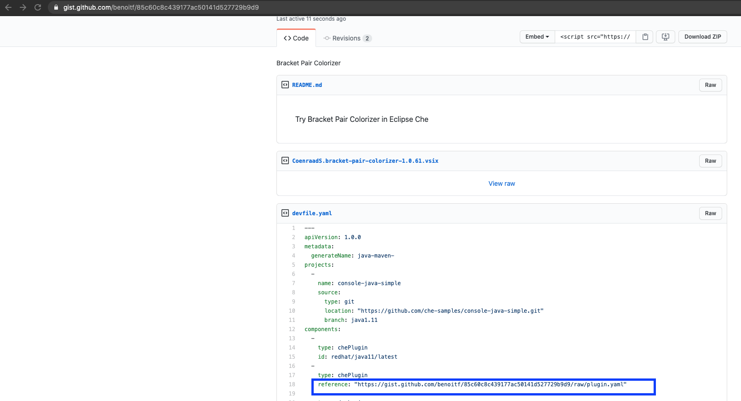
Task: Switch to the Code tab
Action: 296,38
